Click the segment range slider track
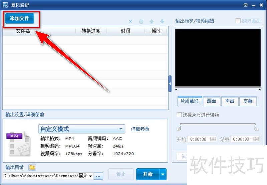267x185 pixels. point(218,124)
